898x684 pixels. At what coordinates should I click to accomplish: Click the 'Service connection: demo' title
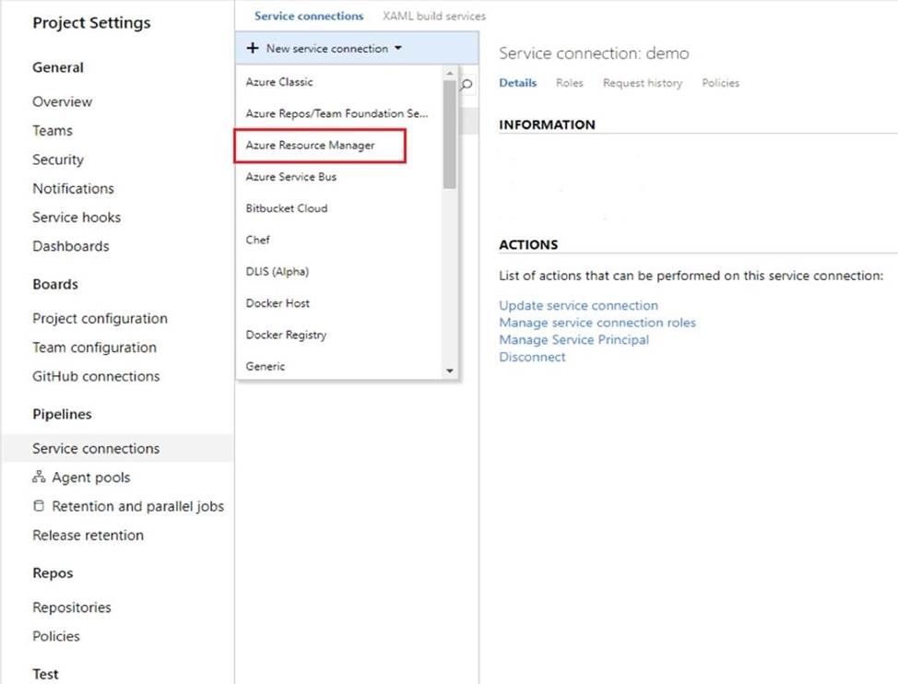594,53
